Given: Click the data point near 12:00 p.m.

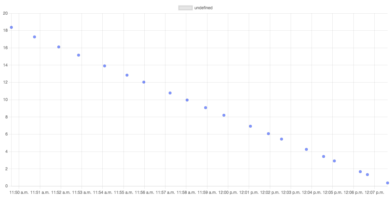Looking at the screenshot, I should 224,115.
